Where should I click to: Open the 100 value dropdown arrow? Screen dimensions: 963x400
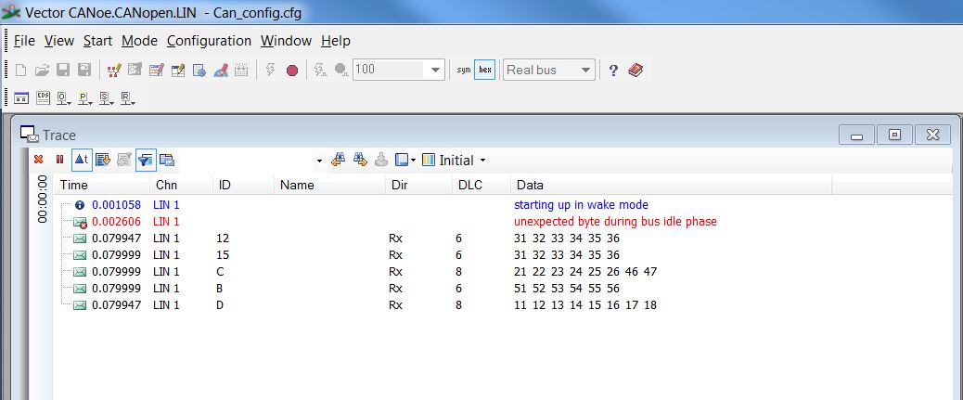coord(435,70)
